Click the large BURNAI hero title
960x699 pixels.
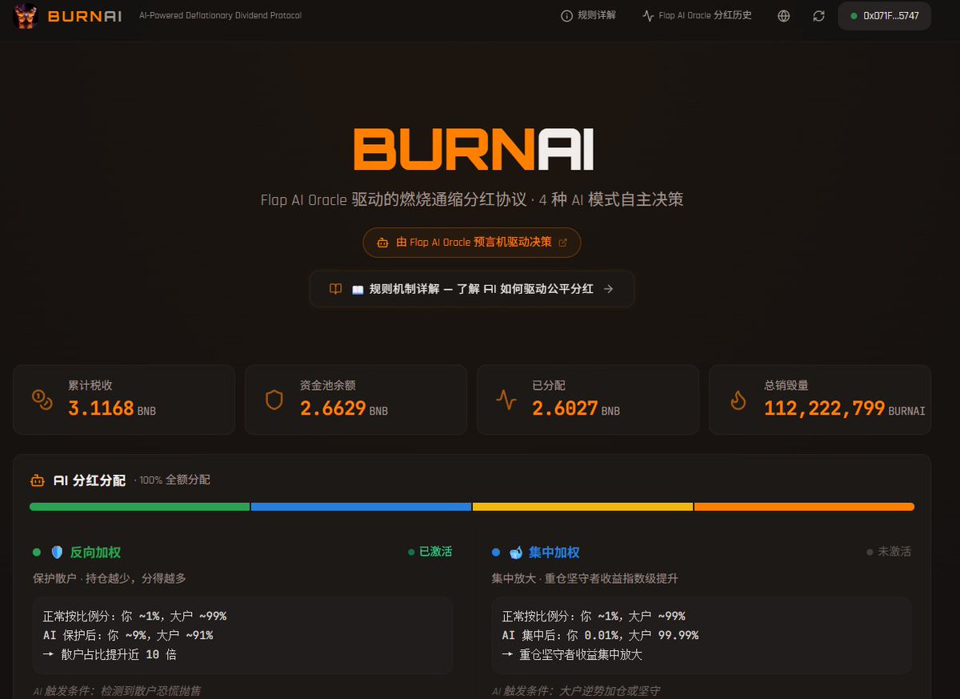pos(474,149)
